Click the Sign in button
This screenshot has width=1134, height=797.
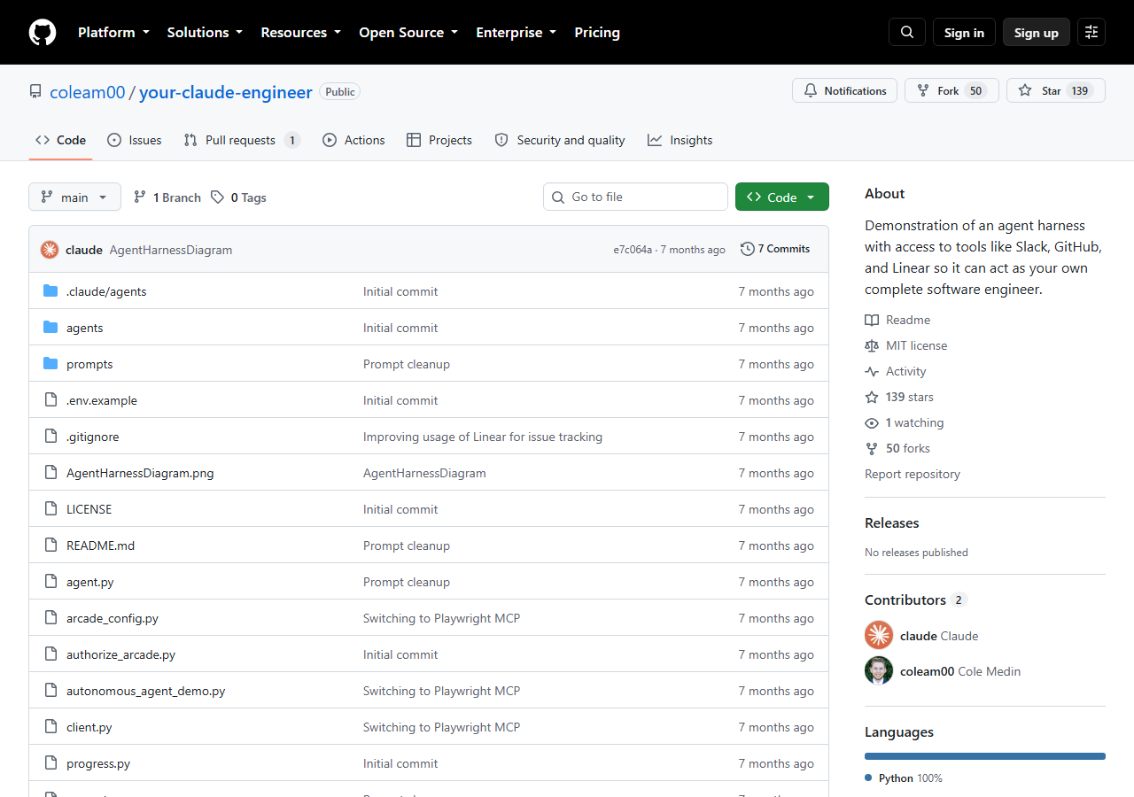tap(964, 32)
